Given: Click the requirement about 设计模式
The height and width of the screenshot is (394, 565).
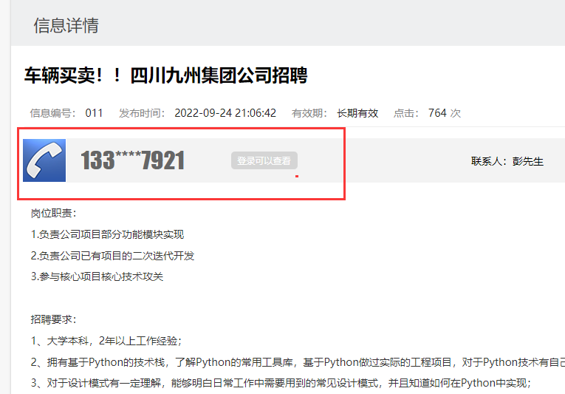Looking at the screenshot, I should pos(281,383).
